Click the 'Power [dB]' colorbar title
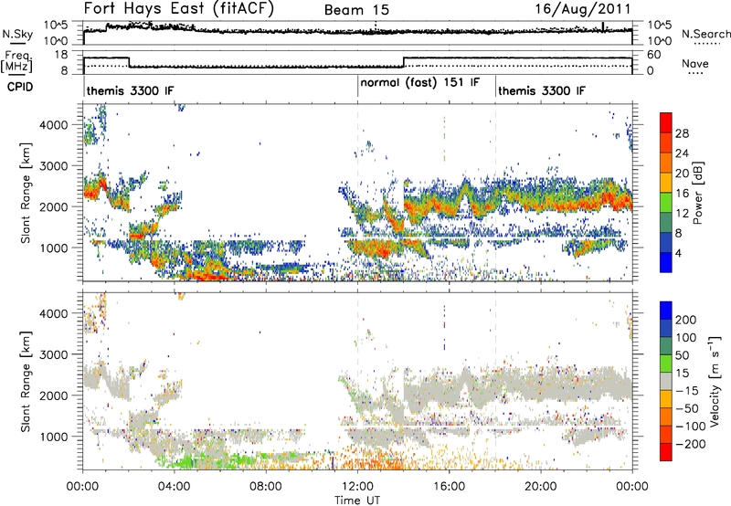 [x=698, y=193]
